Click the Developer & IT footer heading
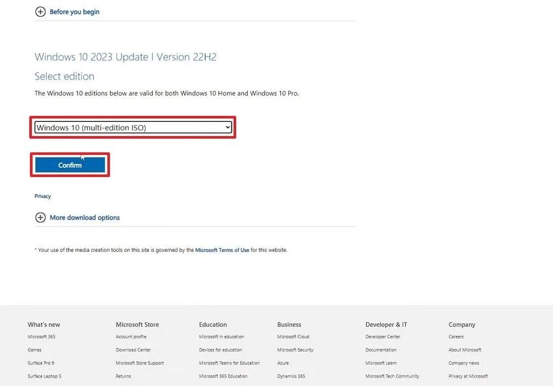Screen dimensions: 553x386 pos(386,324)
